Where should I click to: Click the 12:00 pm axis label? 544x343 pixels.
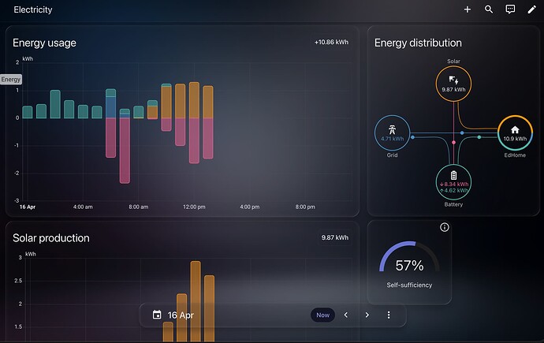[x=194, y=207]
